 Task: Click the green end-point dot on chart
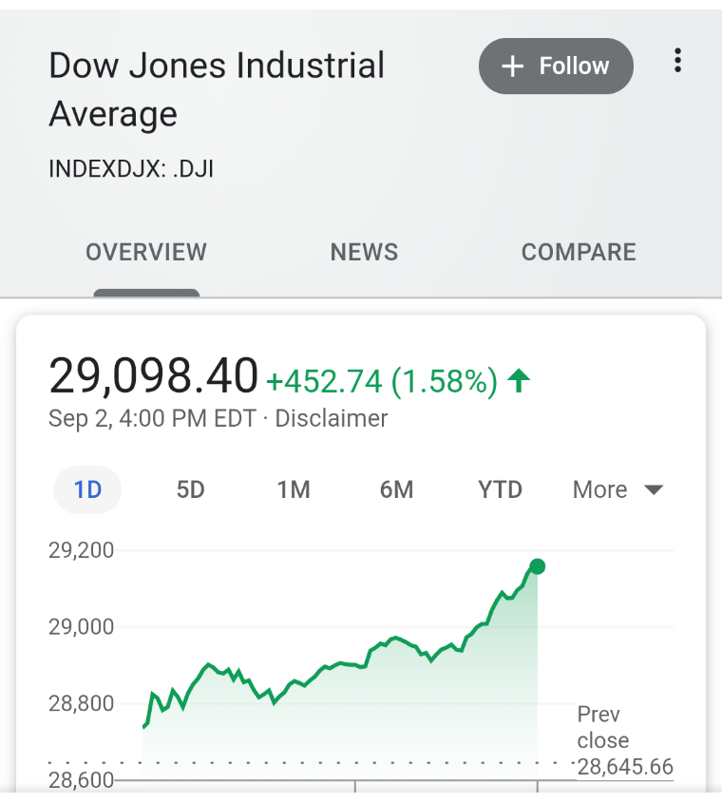[x=537, y=566]
